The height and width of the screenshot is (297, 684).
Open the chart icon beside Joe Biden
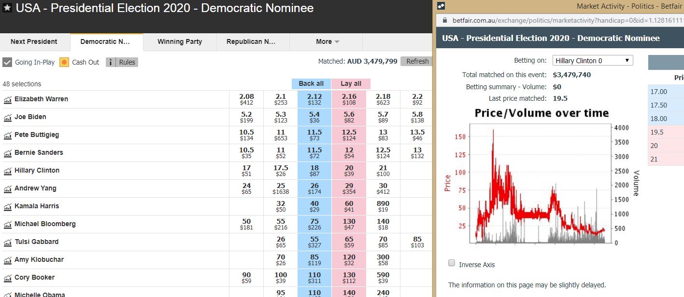click(x=7, y=118)
